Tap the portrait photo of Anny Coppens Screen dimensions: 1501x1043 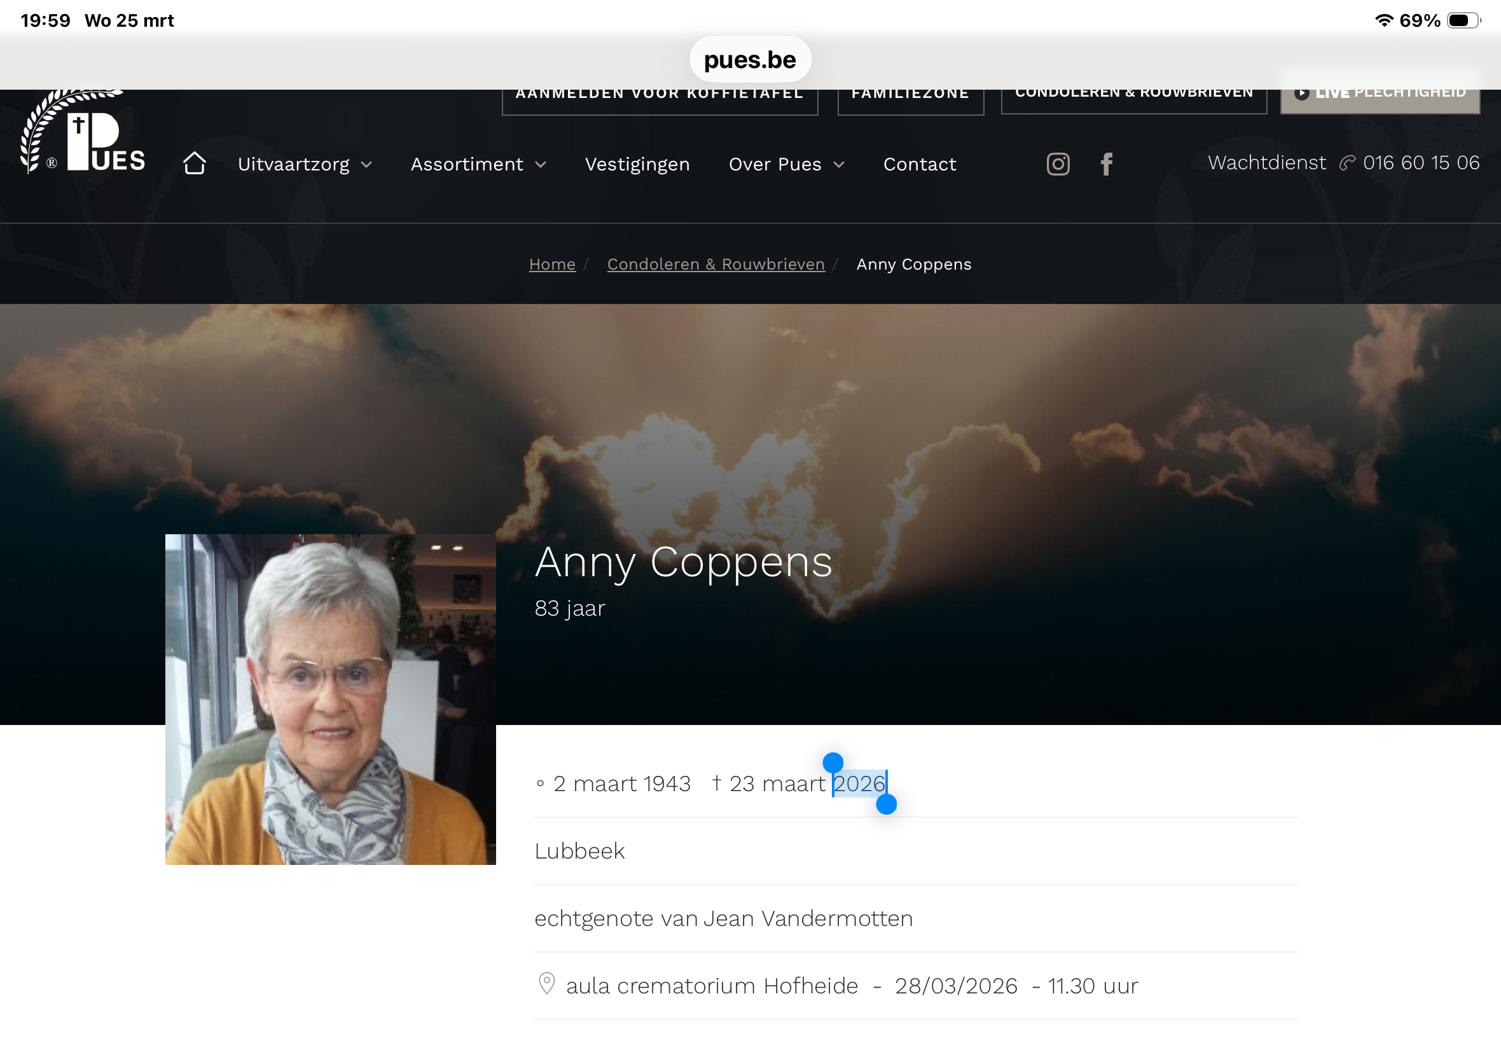point(330,699)
